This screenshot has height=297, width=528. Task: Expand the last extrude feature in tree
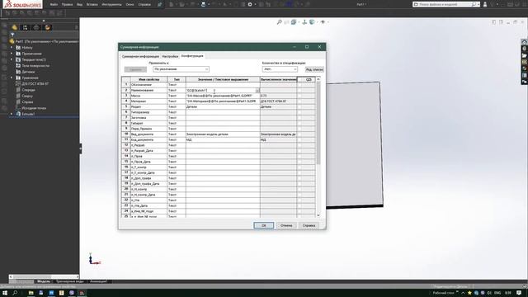click(x=12, y=114)
